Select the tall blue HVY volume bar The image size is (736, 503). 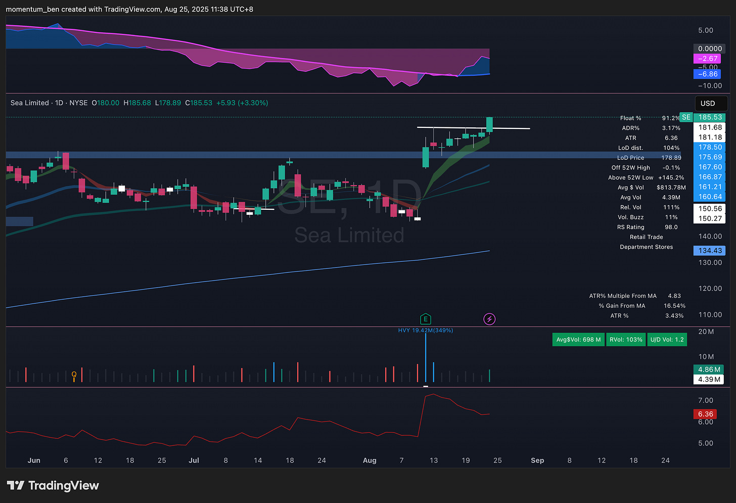(x=426, y=358)
